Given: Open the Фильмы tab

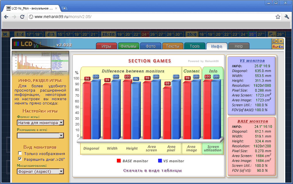Looking at the screenshot, I should [x=128, y=46].
